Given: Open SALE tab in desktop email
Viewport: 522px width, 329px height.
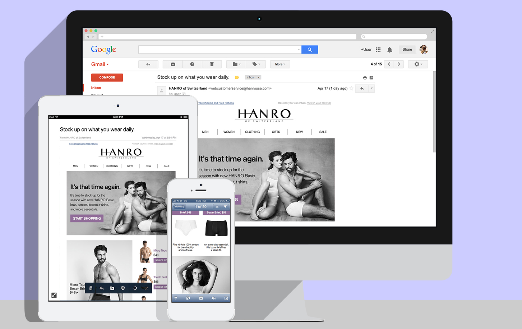Looking at the screenshot, I should [323, 132].
